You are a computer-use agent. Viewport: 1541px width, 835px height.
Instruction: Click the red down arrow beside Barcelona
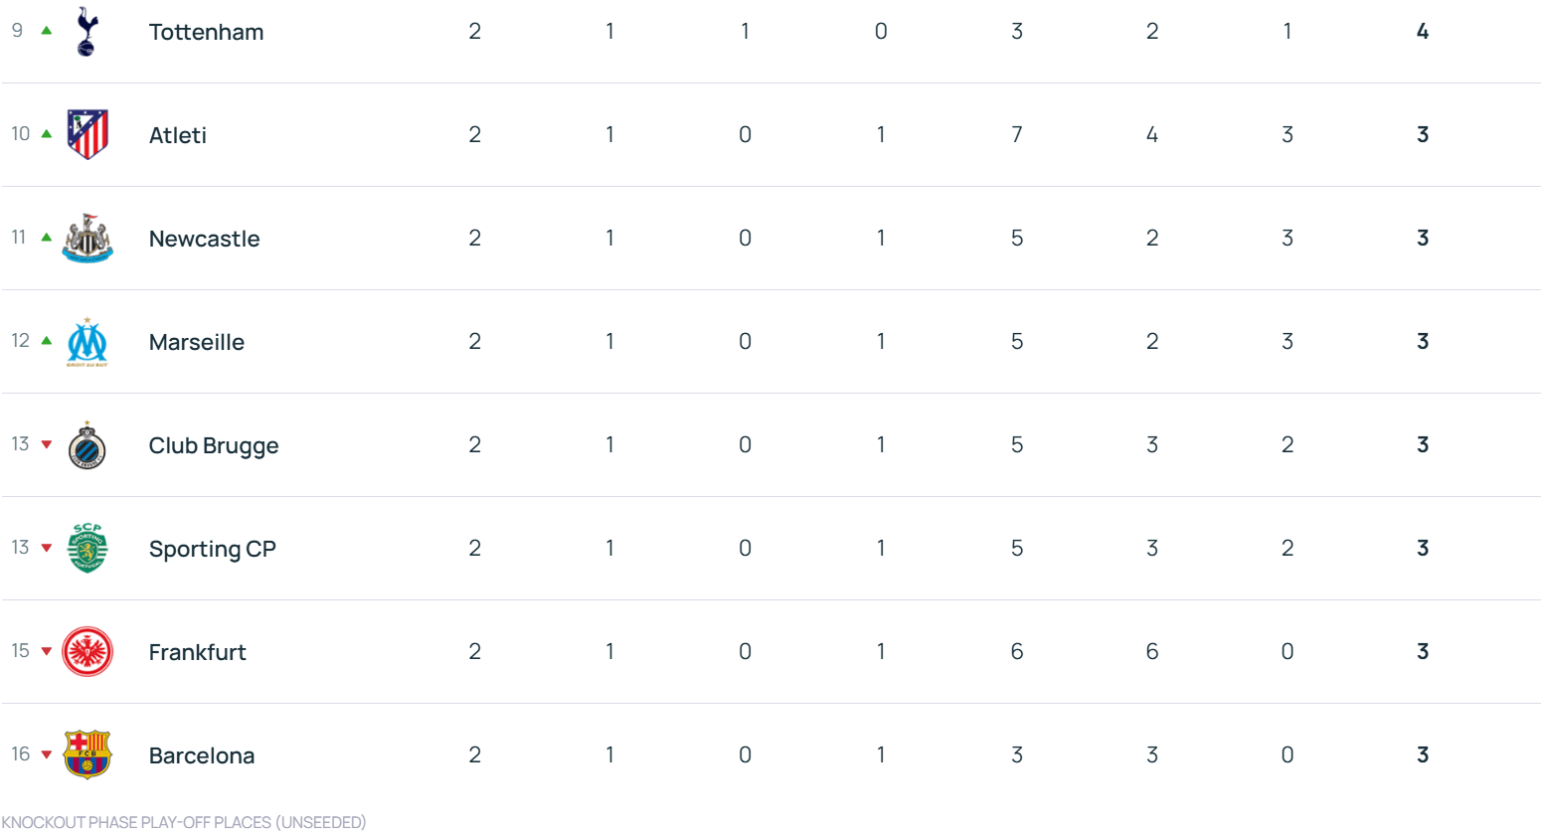coord(47,754)
